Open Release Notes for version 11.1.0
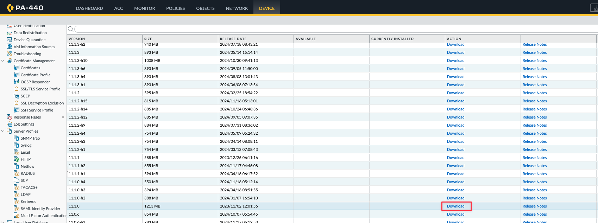 click(x=535, y=206)
